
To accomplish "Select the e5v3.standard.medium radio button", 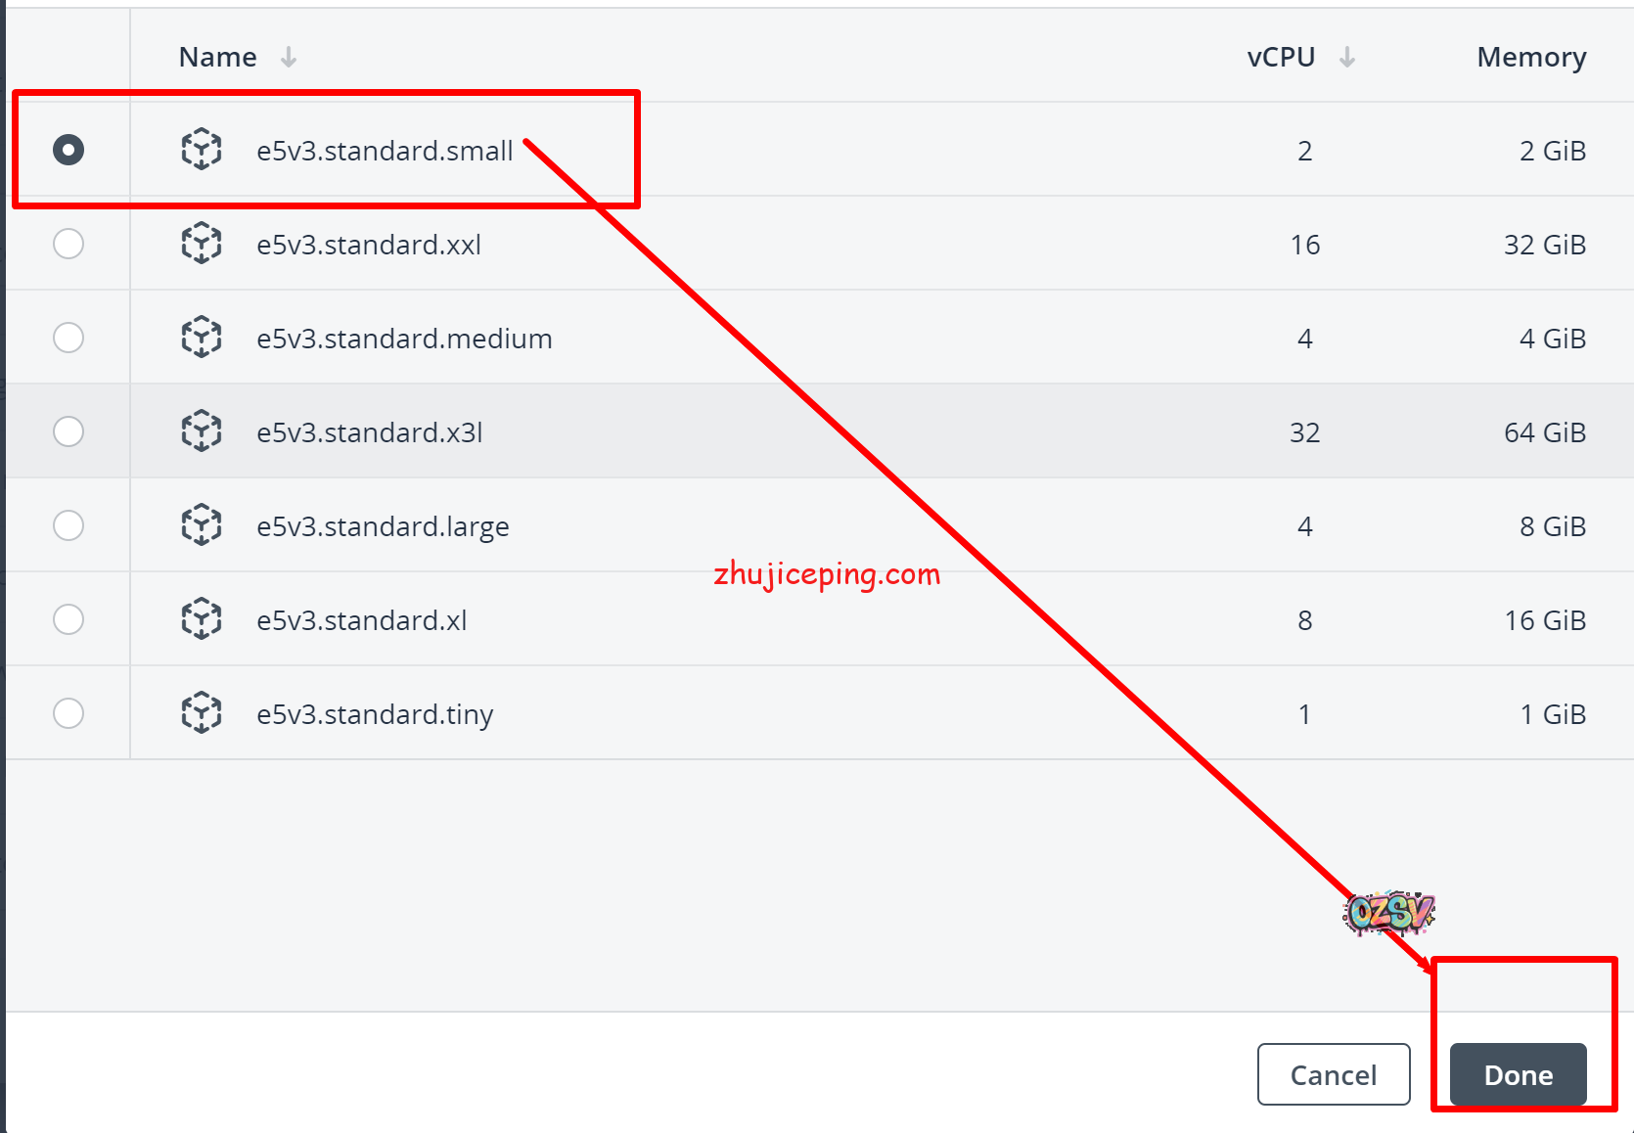I will (68, 338).
